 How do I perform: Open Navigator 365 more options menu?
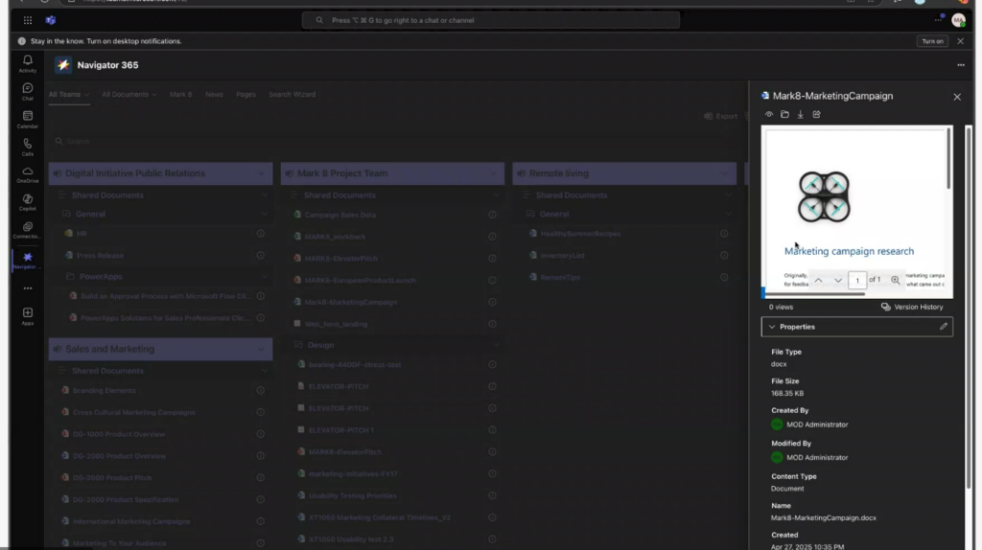tap(961, 65)
